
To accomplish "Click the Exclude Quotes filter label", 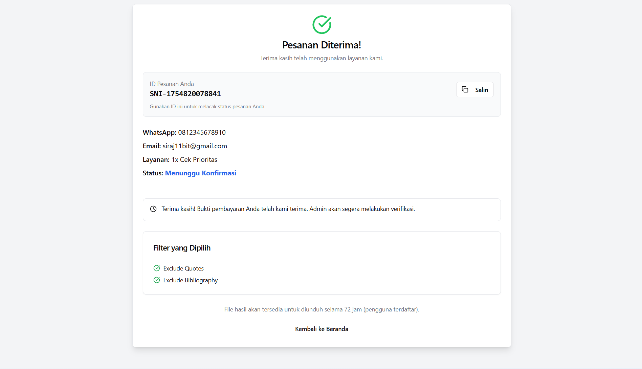I will coord(183,268).
